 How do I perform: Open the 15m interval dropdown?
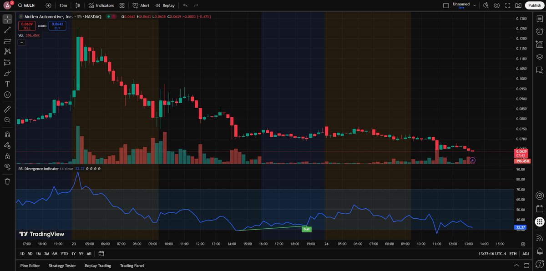click(63, 5)
